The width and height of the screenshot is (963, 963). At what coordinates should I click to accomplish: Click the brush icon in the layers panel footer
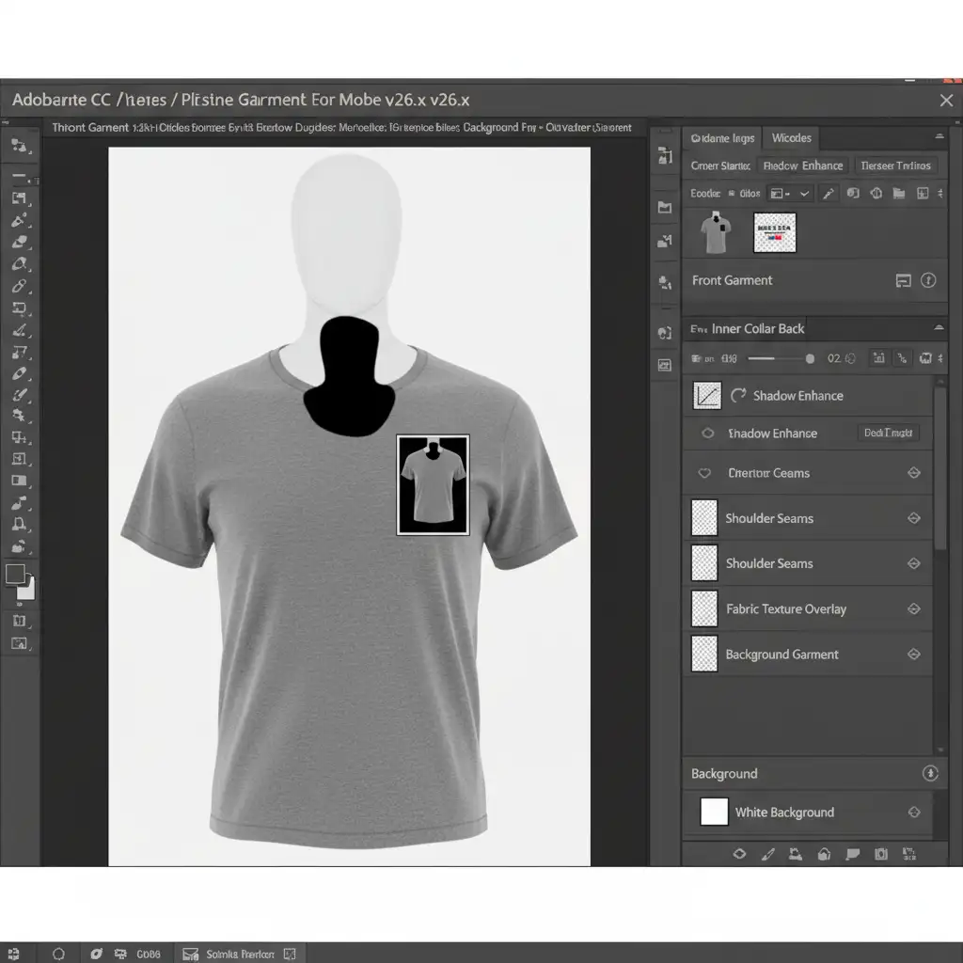point(768,854)
